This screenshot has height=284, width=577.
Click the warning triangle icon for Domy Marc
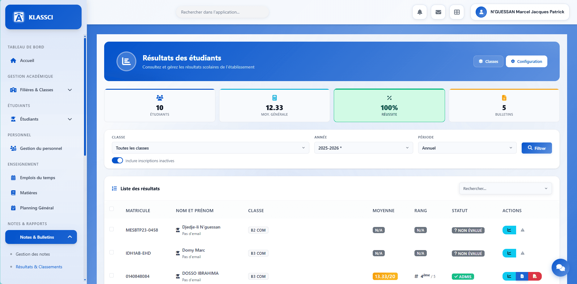(523, 253)
